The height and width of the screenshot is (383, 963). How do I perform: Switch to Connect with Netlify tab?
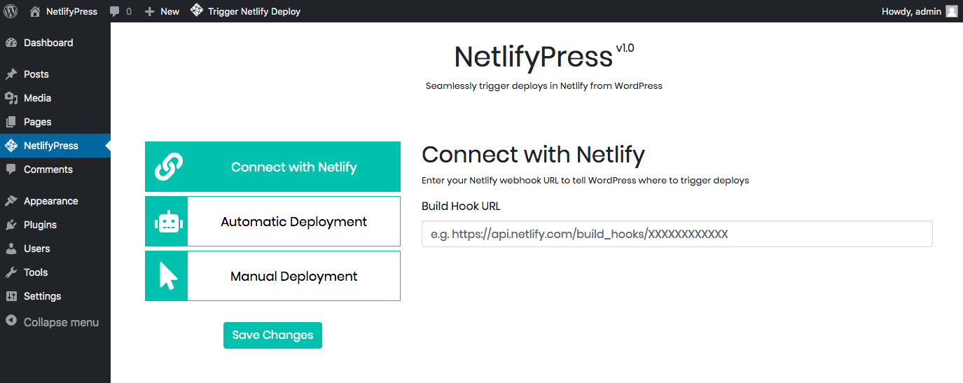(272, 167)
